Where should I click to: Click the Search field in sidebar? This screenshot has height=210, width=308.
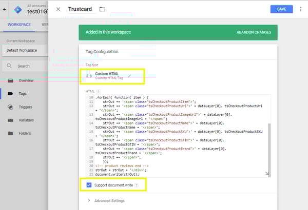(x=25, y=66)
